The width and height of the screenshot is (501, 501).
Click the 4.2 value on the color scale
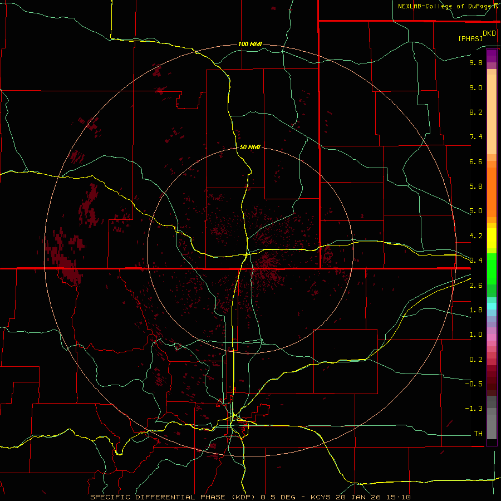point(476,236)
